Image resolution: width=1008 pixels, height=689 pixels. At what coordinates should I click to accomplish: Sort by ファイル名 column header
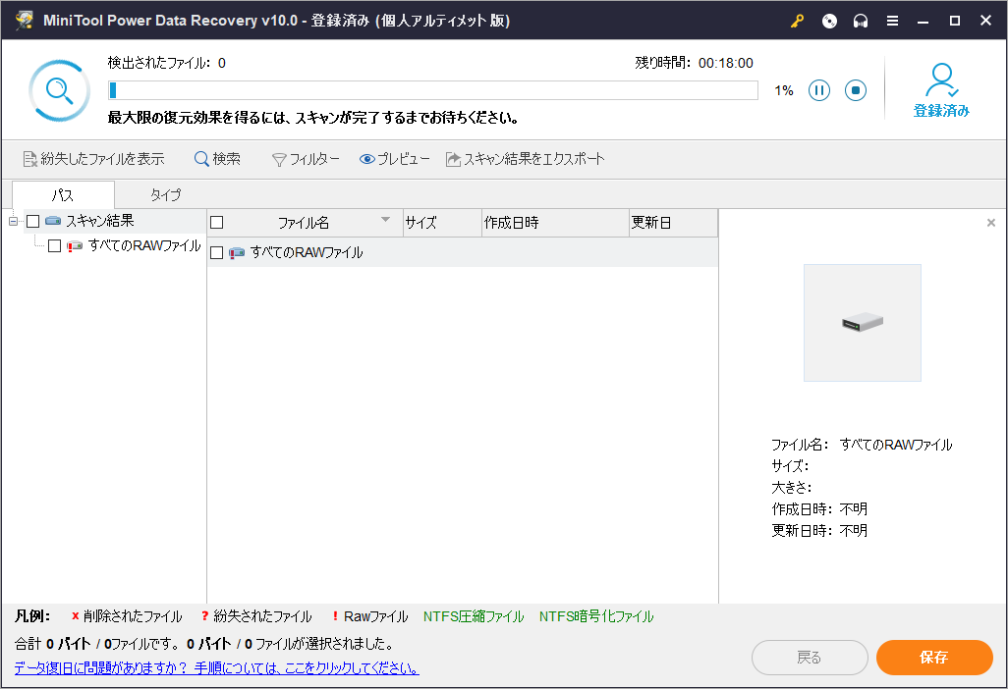tap(306, 223)
